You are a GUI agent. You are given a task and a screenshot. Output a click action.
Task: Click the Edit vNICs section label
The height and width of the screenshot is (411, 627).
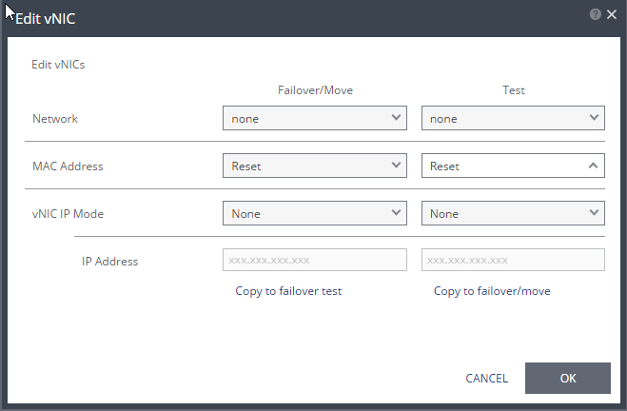point(58,65)
